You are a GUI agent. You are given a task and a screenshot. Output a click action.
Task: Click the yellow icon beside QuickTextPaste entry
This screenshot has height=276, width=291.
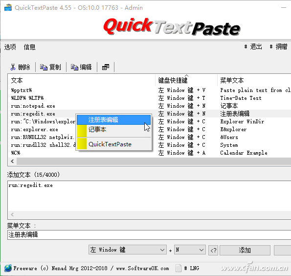pyautogui.click(x=82, y=144)
